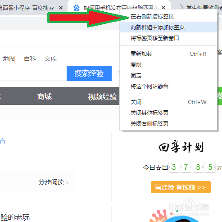Choose 复制 in the tab menu
The width and height of the screenshot is (222, 222).
(x=168, y=65)
